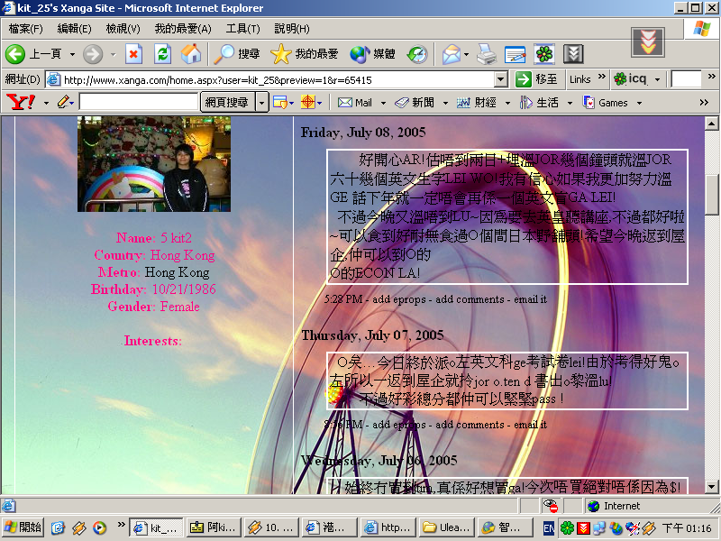721x541 pixels.
Task: Click the green Forward arrow button
Action: 93,54
